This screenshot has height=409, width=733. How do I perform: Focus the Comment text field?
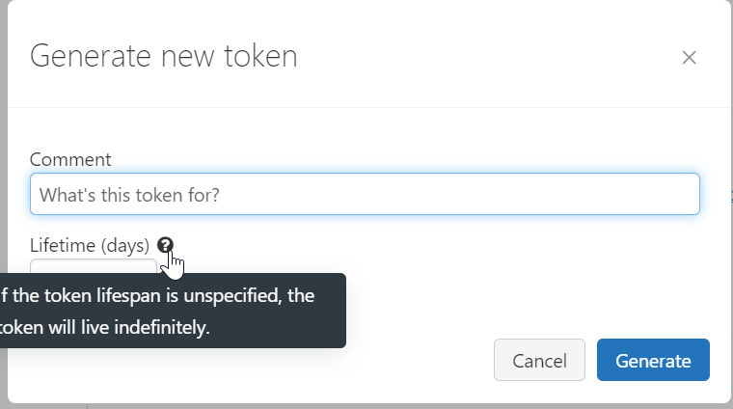[365, 194]
